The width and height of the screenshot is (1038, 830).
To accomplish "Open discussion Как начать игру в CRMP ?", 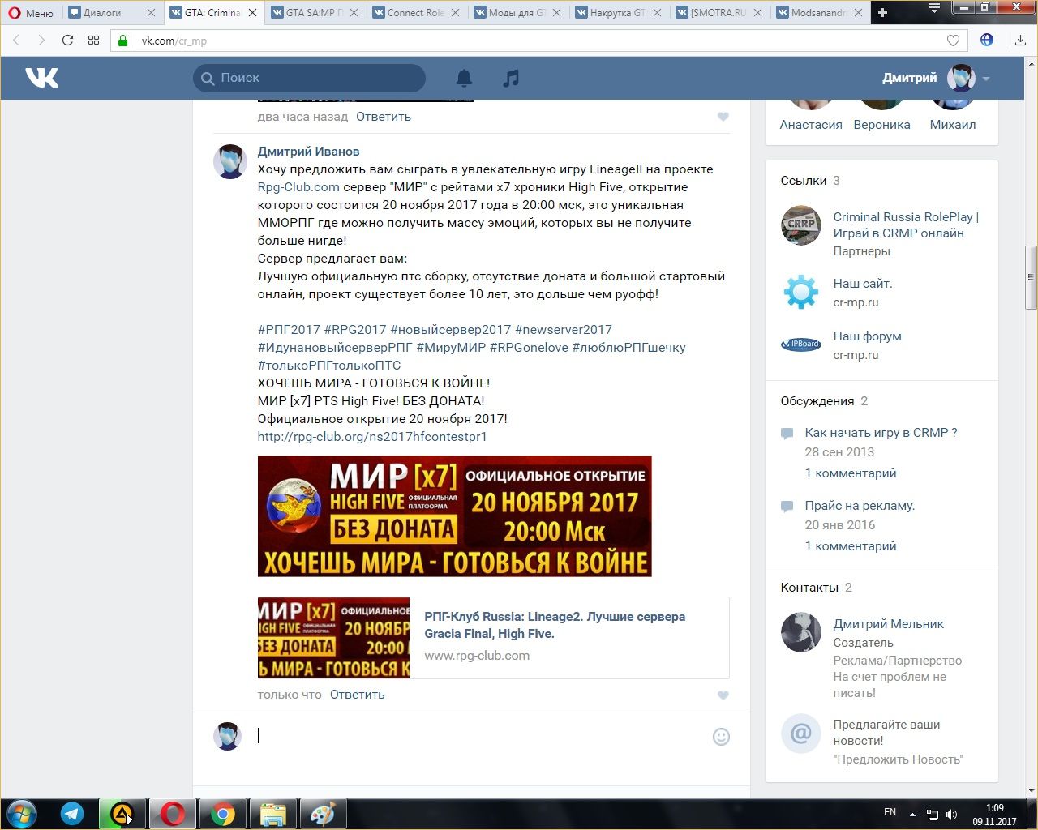I will pos(881,433).
